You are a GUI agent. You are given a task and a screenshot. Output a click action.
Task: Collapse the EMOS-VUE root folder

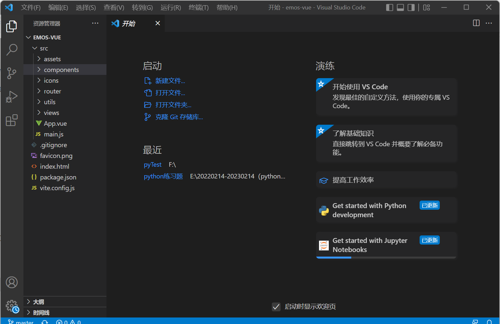click(65, 37)
